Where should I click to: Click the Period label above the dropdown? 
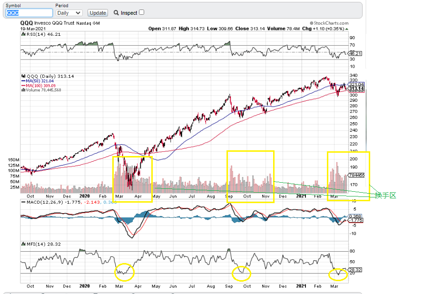62,6
